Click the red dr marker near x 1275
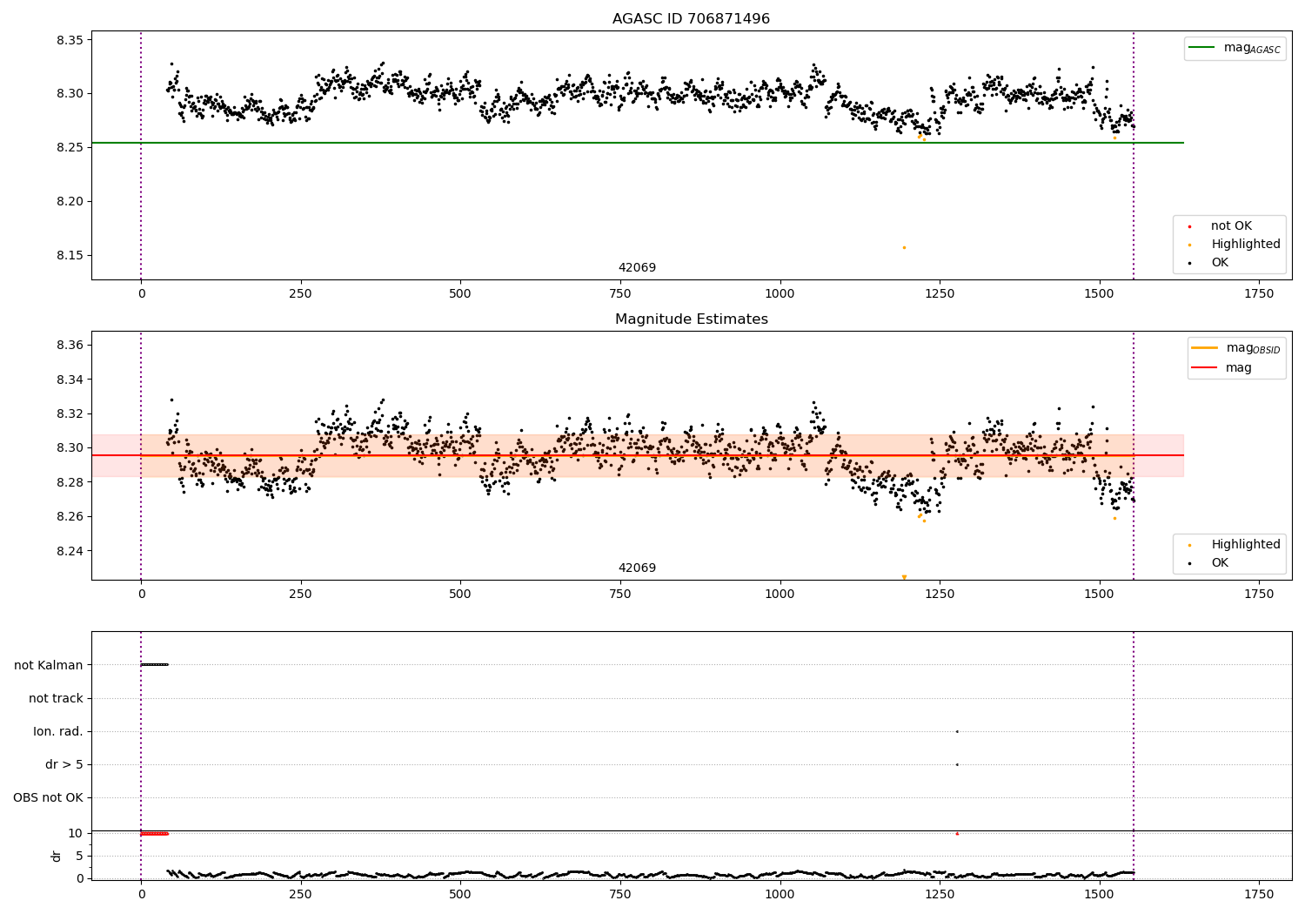Viewport: 1305px width, 914px height. [x=957, y=833]
